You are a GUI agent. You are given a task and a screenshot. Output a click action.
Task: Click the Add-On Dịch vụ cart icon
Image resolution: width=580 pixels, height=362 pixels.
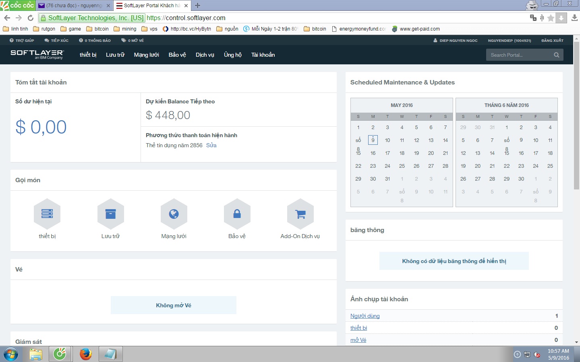coord(300,214)
